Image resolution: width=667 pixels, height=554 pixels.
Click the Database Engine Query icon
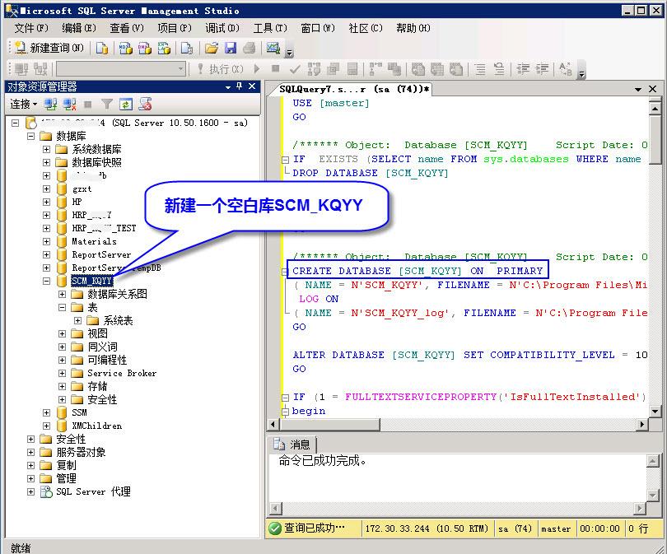click(101, 48)
